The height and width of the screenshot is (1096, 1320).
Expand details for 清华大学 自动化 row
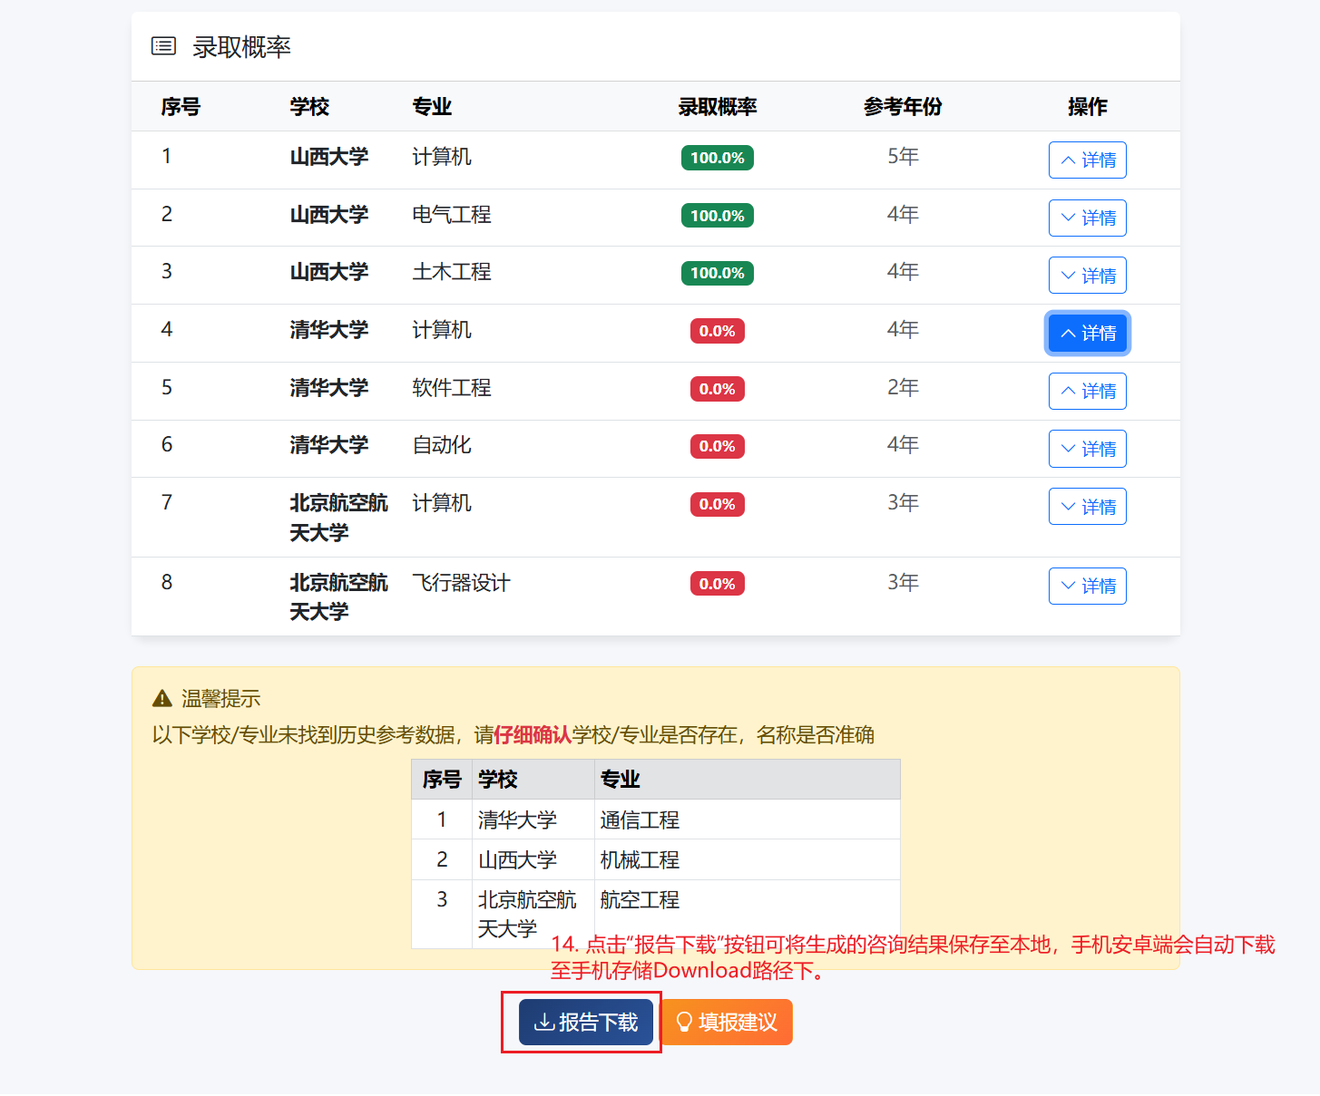pyautogui.click(x=1087, y=449)
